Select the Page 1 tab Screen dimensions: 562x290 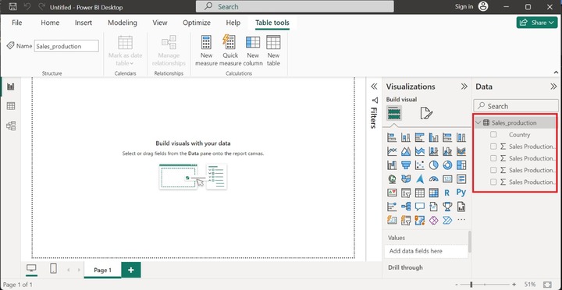point(102,270)
